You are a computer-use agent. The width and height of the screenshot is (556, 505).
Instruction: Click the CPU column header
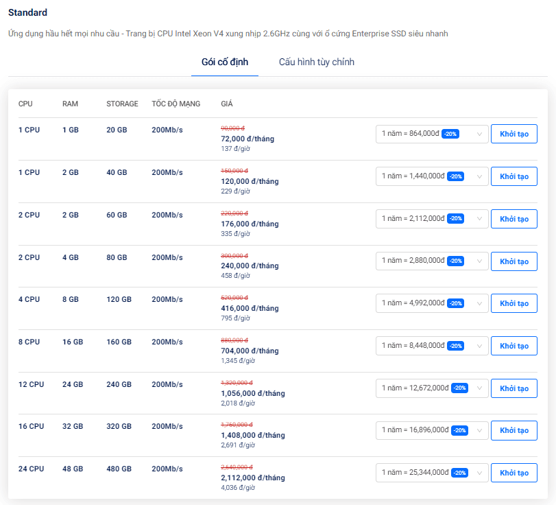[25, 104]
